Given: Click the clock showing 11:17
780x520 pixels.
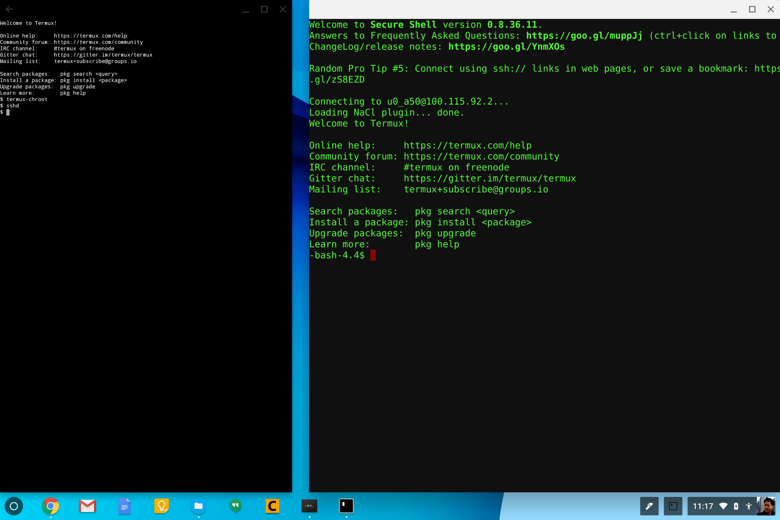Looking at the screenshot, I should [x=703, y=506].
